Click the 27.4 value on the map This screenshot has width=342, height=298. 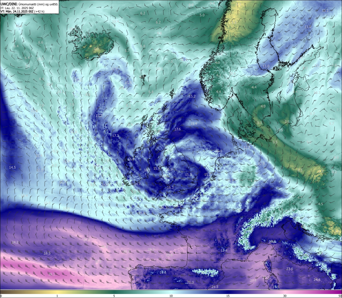(253, 281)
